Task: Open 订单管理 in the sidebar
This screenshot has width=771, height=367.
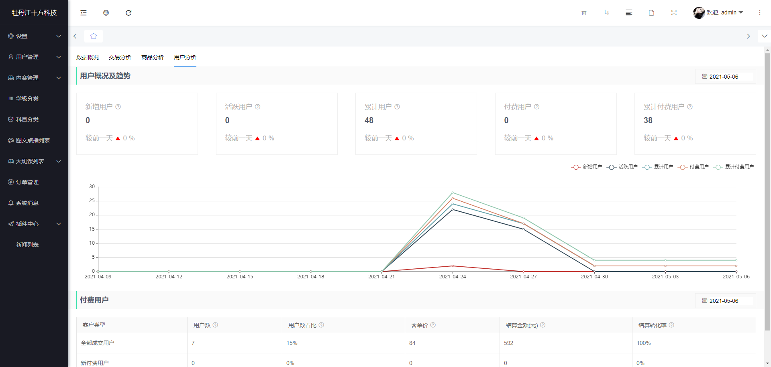Action: pos(27,182)
